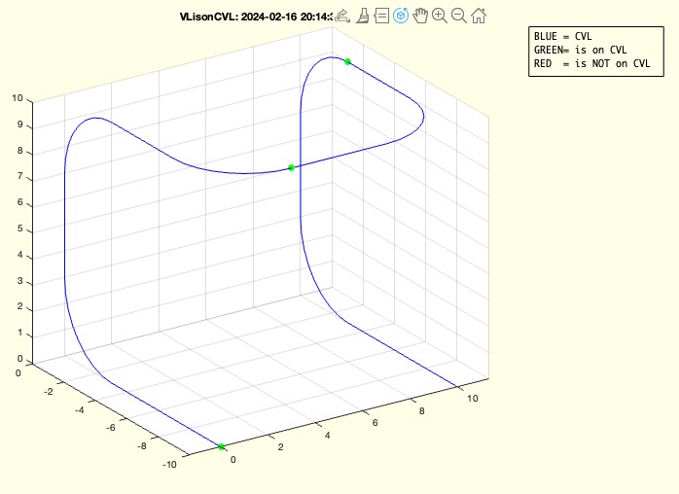Restore view with the home icon

click(x=479, y=16)
